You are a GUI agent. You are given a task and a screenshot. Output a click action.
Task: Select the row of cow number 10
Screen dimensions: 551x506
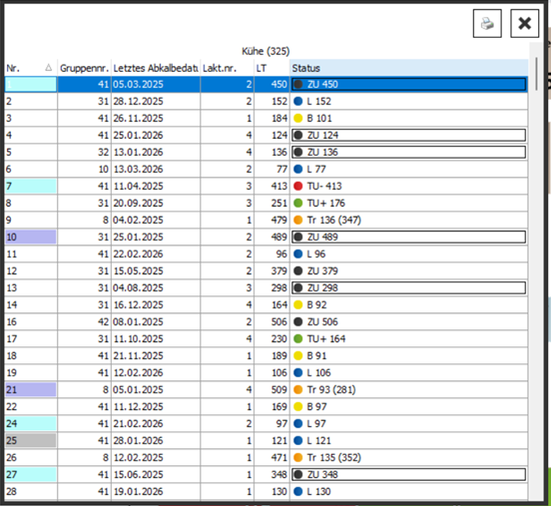click(x=266, y=237)
